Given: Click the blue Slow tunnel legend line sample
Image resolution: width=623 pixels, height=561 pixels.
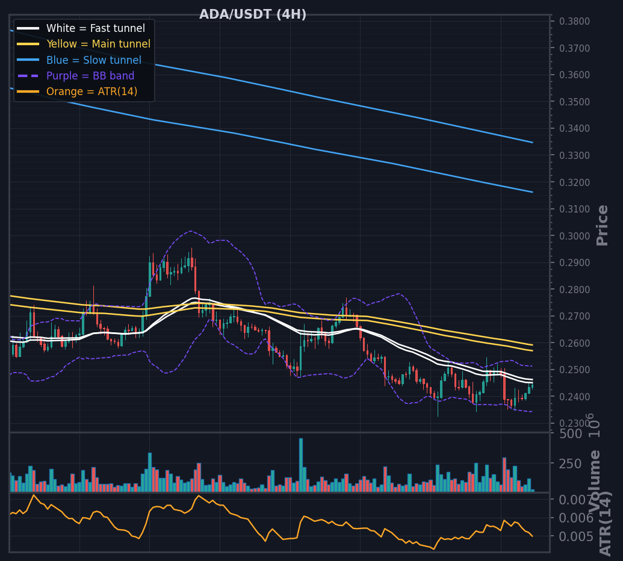Looking at the screenshot, I should pyautogui.click(x=28, y=60).
